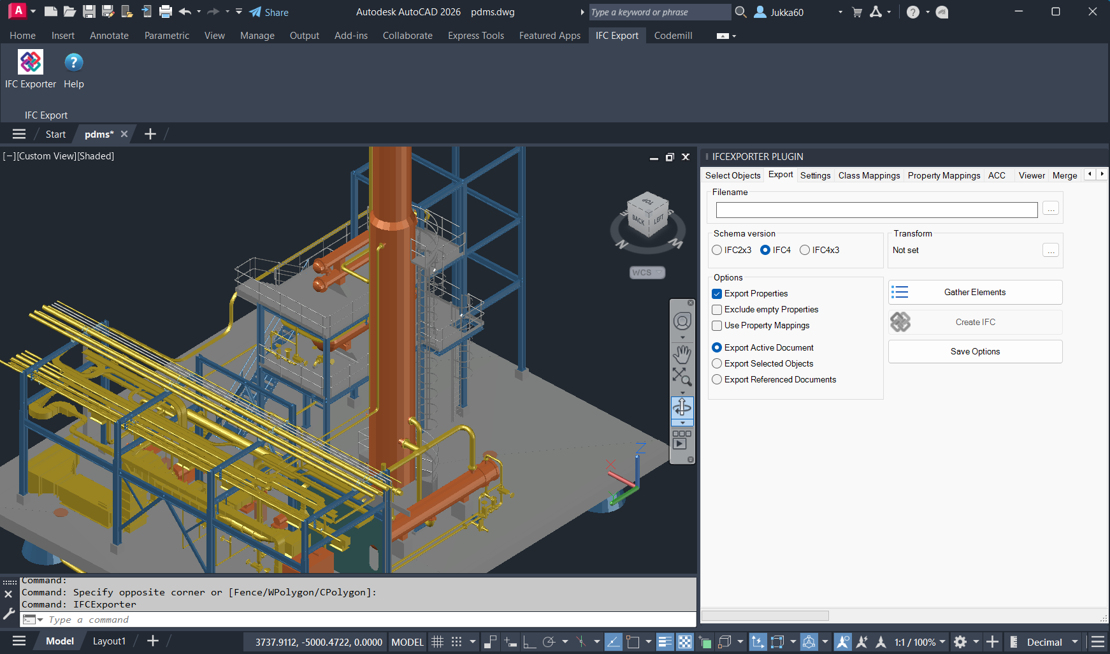Click the Zoom Extents navigation tool
The height and width of the screenshot is (654, 1110).
[682, 376]
